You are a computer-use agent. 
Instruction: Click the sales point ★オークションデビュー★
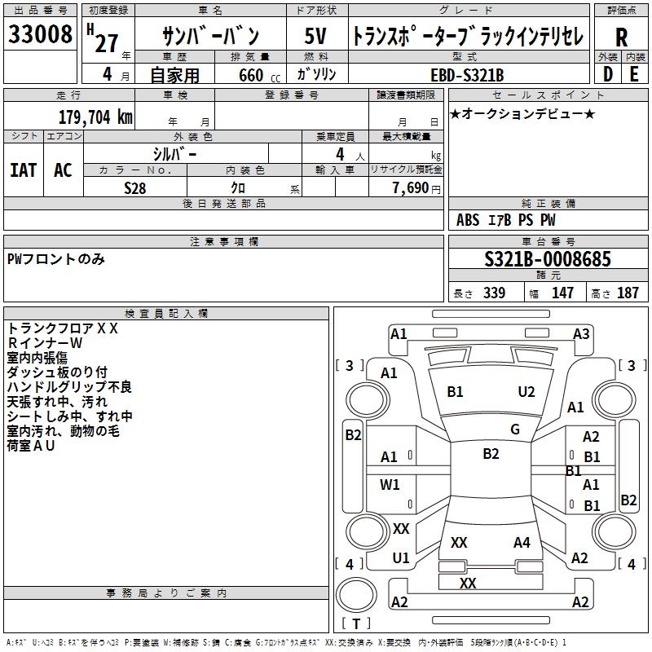pyautogui.click(x=522, y=113)
